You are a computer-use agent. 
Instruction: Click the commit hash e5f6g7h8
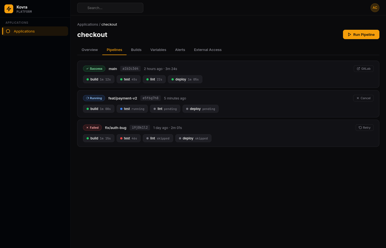[x=151, y=98]
